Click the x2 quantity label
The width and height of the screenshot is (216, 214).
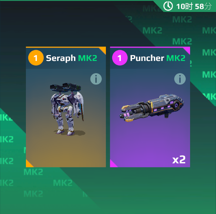click(179, 160)
